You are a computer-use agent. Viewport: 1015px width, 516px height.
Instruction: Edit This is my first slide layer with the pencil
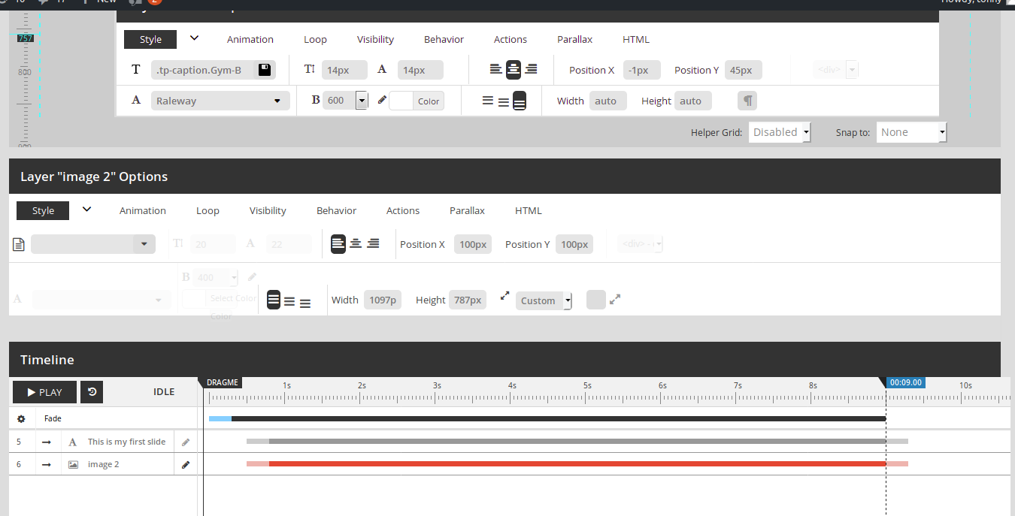pos(186,442)
